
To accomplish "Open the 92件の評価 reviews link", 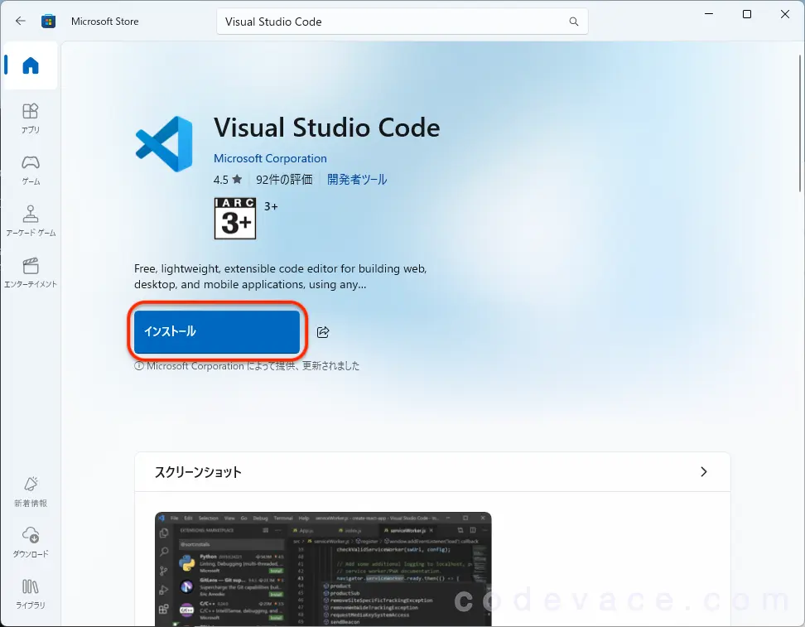I will click(284, 179).
